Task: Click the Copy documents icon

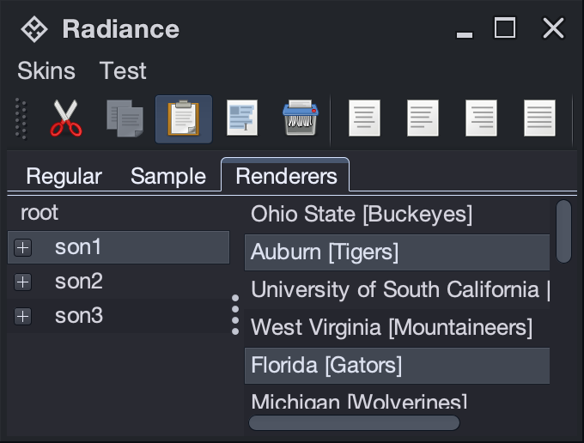Action: pyautogui.click(x=125, y=118)
